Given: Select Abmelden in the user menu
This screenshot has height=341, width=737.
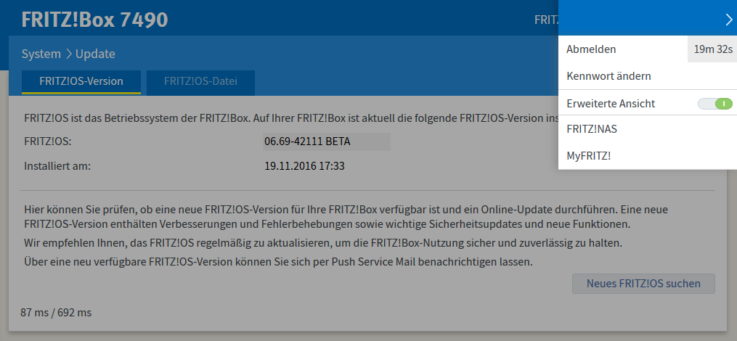Looking at the screenshot, I should [591, 49].
